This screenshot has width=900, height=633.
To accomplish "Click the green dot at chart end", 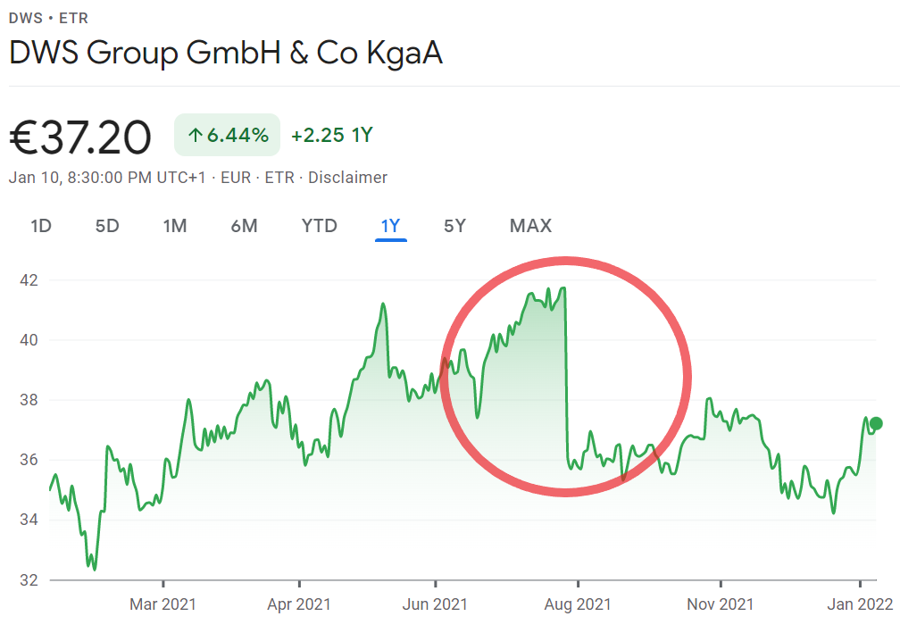I will pyautogui.click(x=876, y=423).
